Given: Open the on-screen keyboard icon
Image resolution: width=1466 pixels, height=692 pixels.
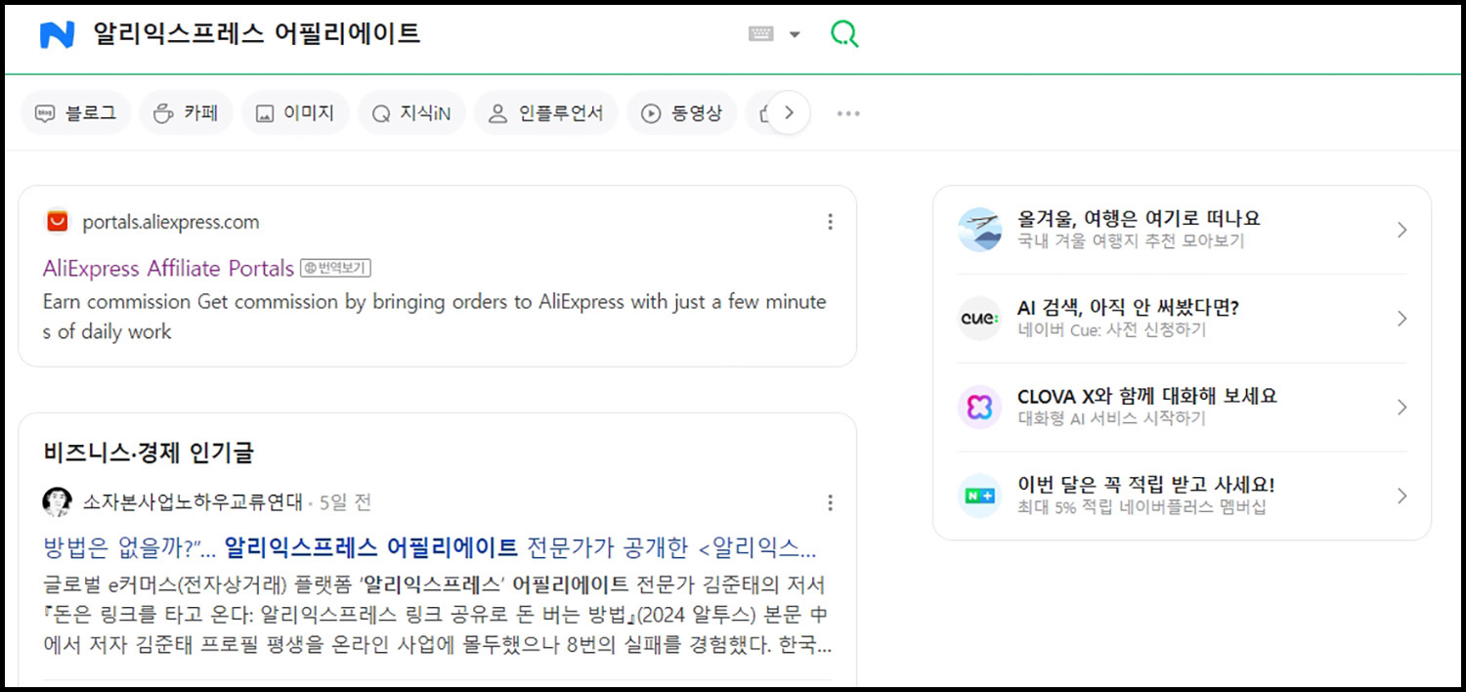Looking at the screenshot, I should tap(761, 34).
